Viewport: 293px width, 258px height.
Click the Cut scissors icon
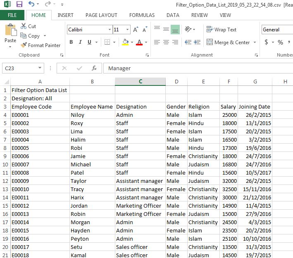click(24, 26)
